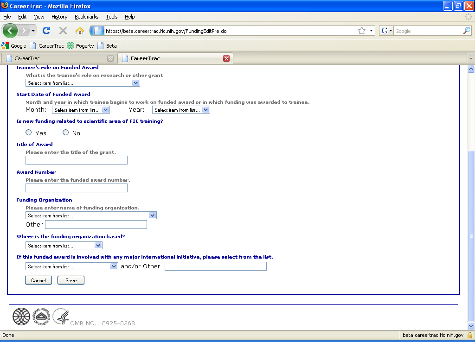The image size is (475, 342).
Task: Open the View menu
Action: 39,17
